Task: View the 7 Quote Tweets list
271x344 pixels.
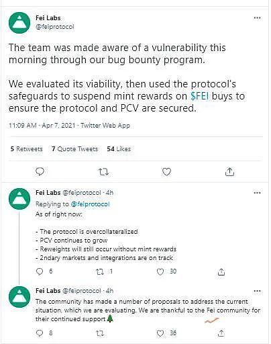Action: coord(74,149)
